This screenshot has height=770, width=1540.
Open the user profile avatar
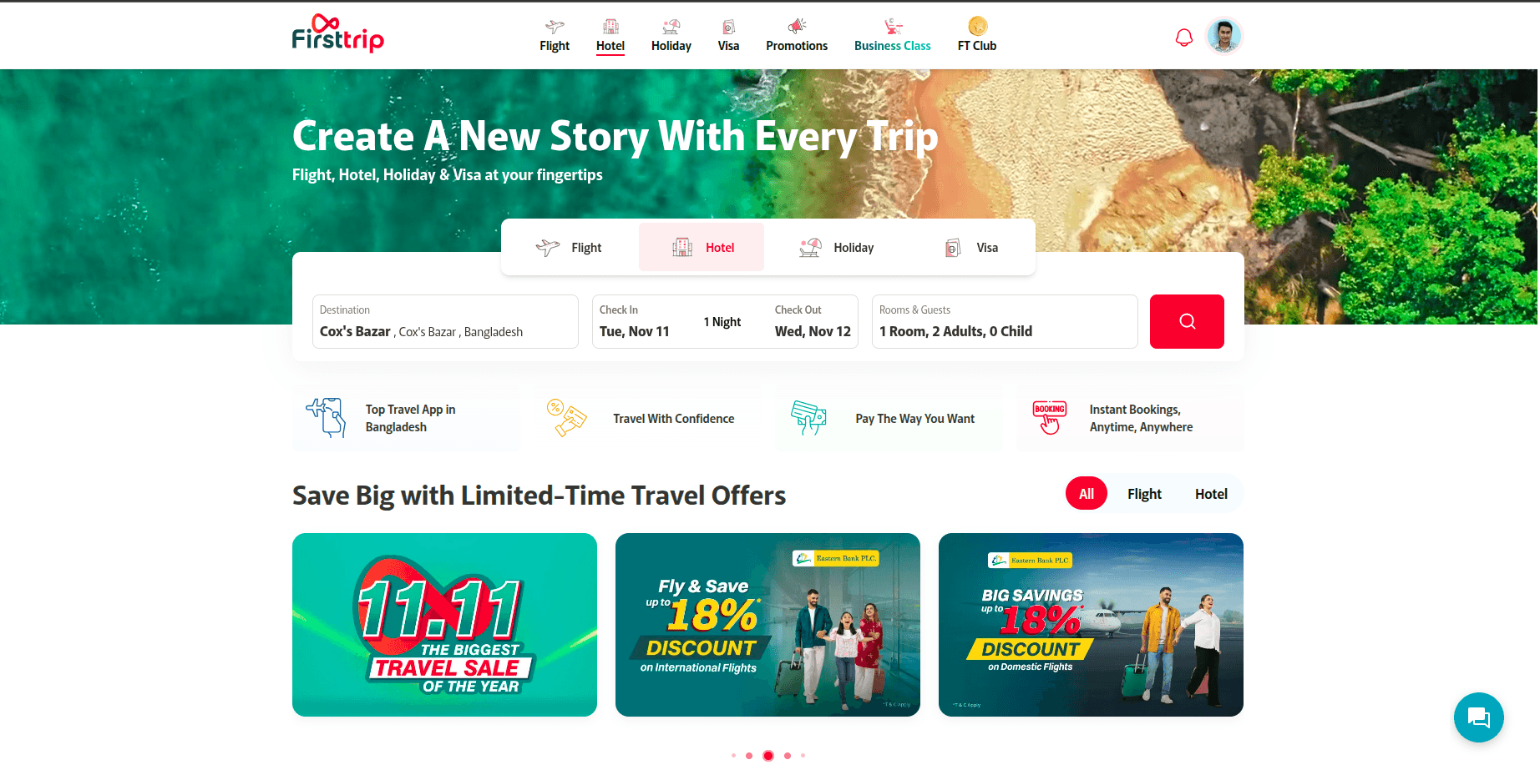pos(1224,36)
